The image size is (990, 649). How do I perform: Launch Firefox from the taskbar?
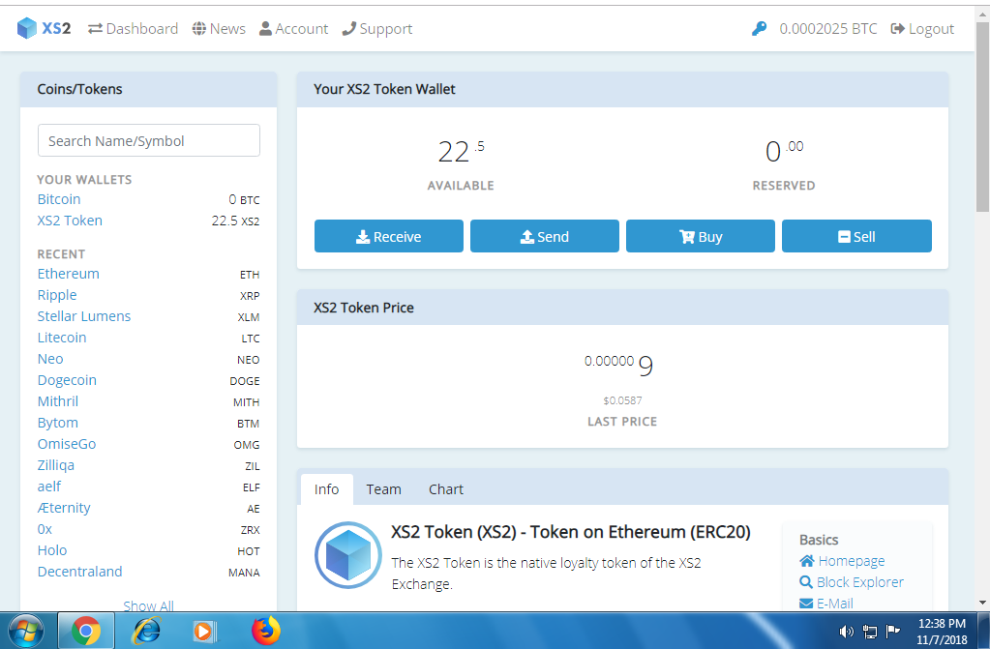264,631
